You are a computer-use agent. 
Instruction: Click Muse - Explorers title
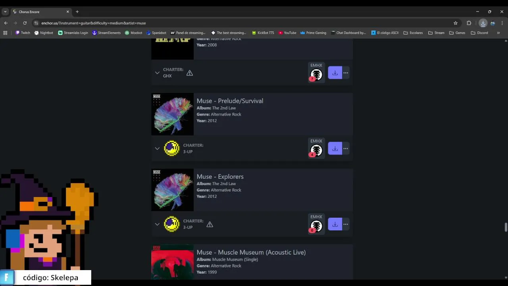coord(220,177)
